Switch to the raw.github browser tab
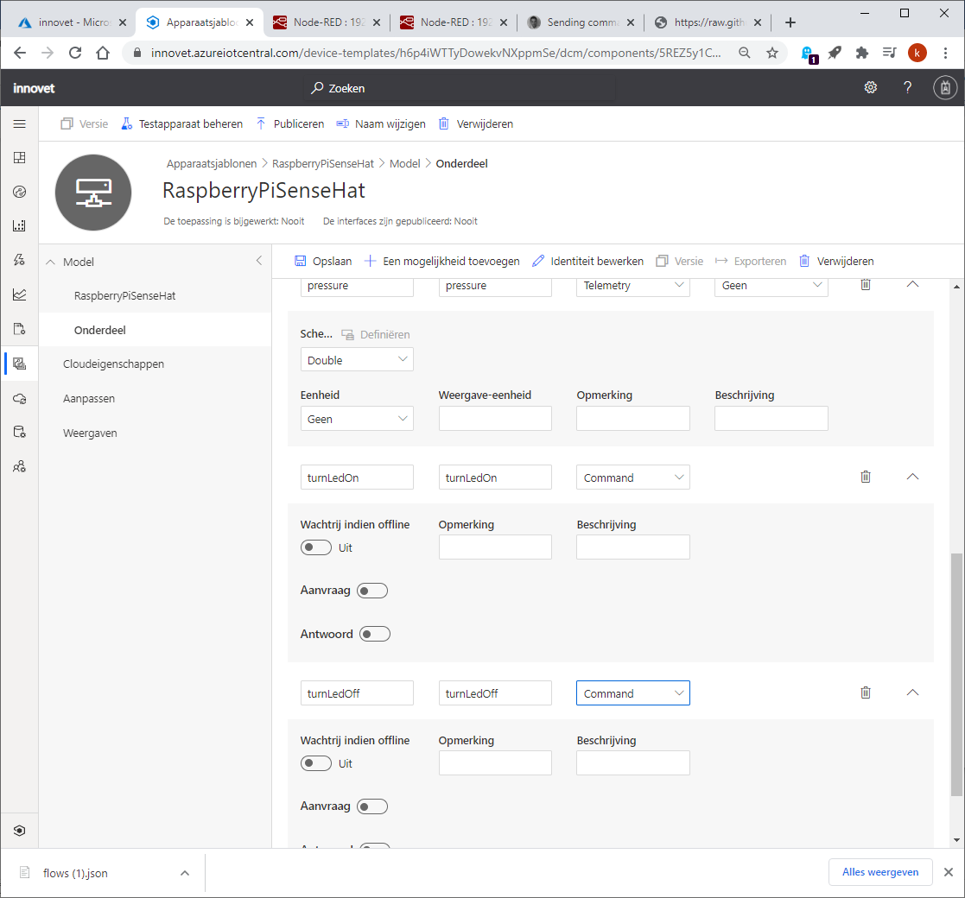Image resolution: width=965 pixels, height=898 pixels. [708, 22]
